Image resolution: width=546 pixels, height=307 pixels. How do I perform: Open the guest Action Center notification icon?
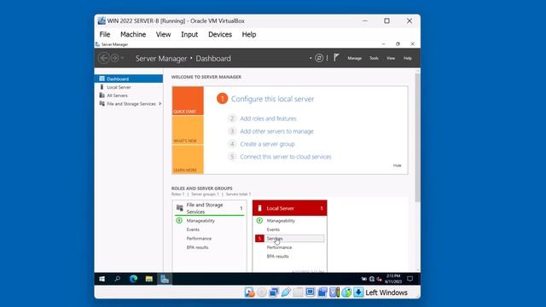409,279
